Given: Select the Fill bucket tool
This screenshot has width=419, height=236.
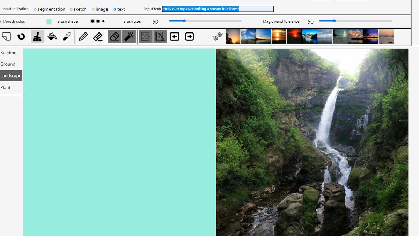Looking at the screenshot, I should point(52,36).
